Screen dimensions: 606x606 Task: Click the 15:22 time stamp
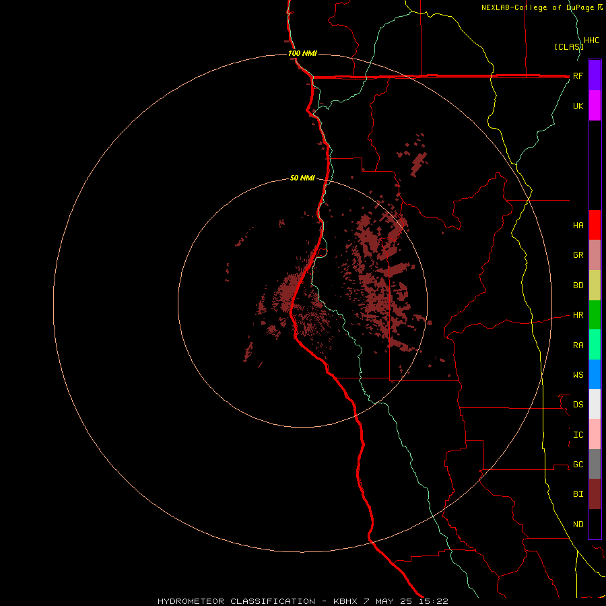pyautogui.click(x=433, y=601)
